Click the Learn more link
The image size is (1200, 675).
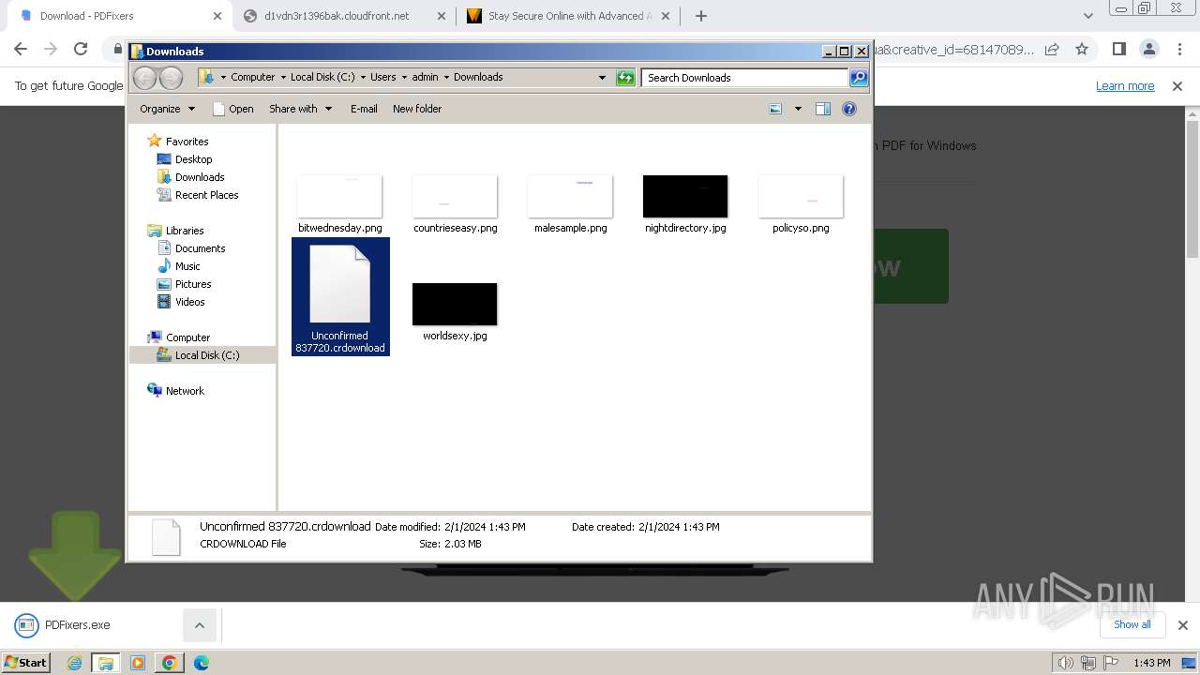coord(1125,86)
